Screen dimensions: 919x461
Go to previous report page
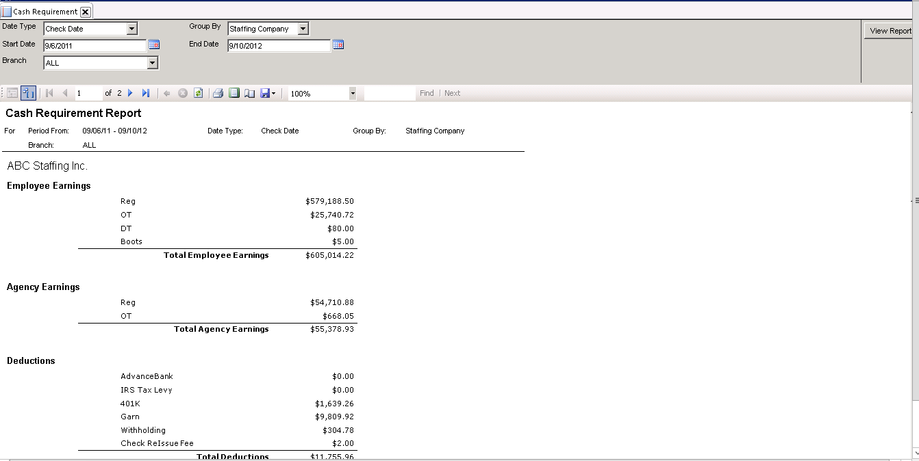click(65, 93)
